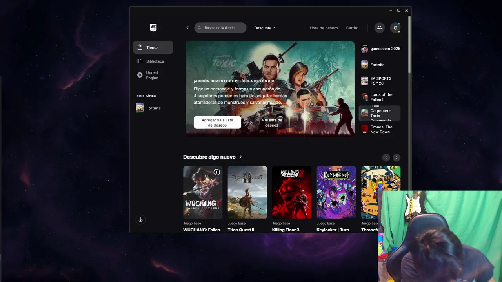Click Killing Floor 3 title text
502x282 pixels.
click(286, 230)
